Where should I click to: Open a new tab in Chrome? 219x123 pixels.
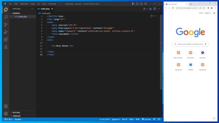click(191, 4)
